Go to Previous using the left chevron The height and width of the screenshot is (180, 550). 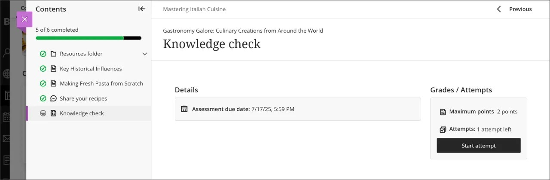pos(499,9)
